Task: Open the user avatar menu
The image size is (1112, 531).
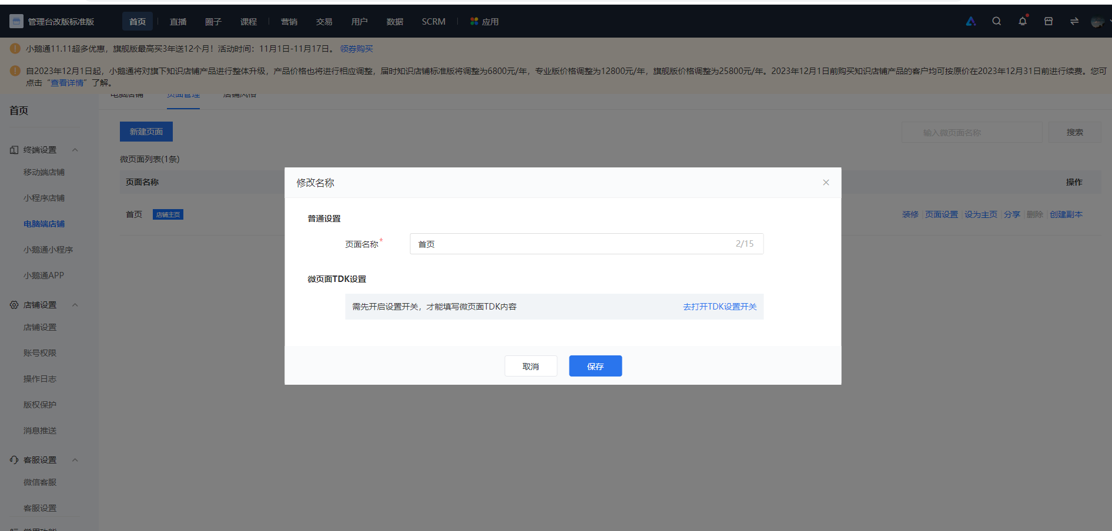Action: coord(1097,22)
